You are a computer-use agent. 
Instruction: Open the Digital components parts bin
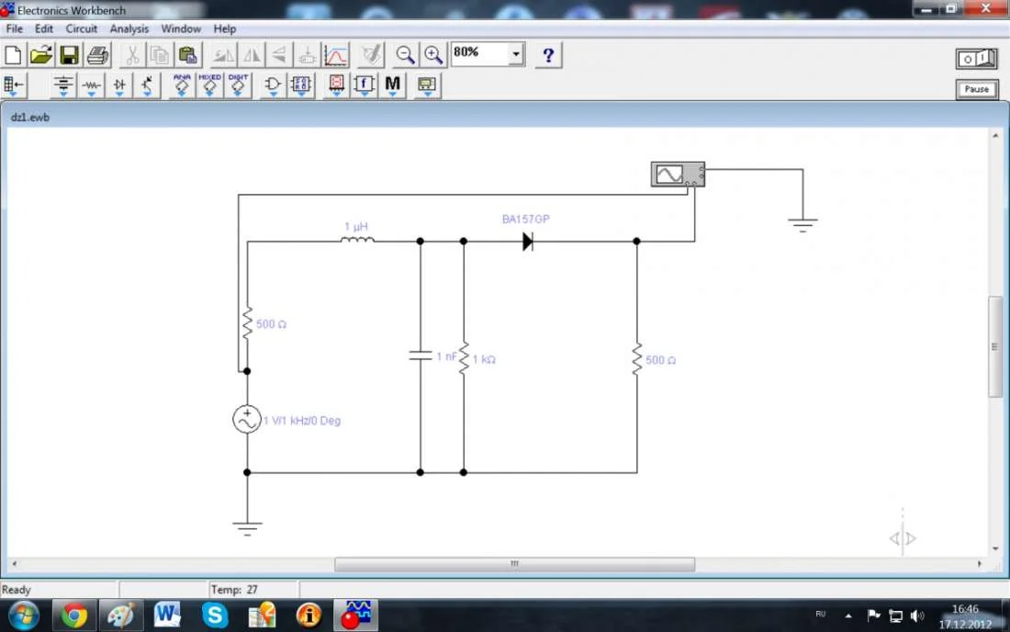coord(301,85)
